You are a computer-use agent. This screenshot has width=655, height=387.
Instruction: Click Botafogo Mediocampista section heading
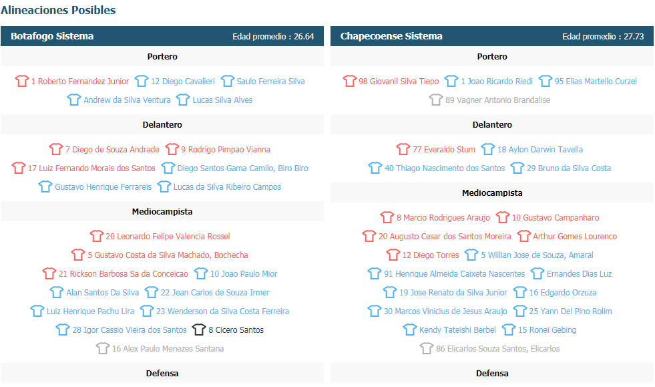coord(162,212)
